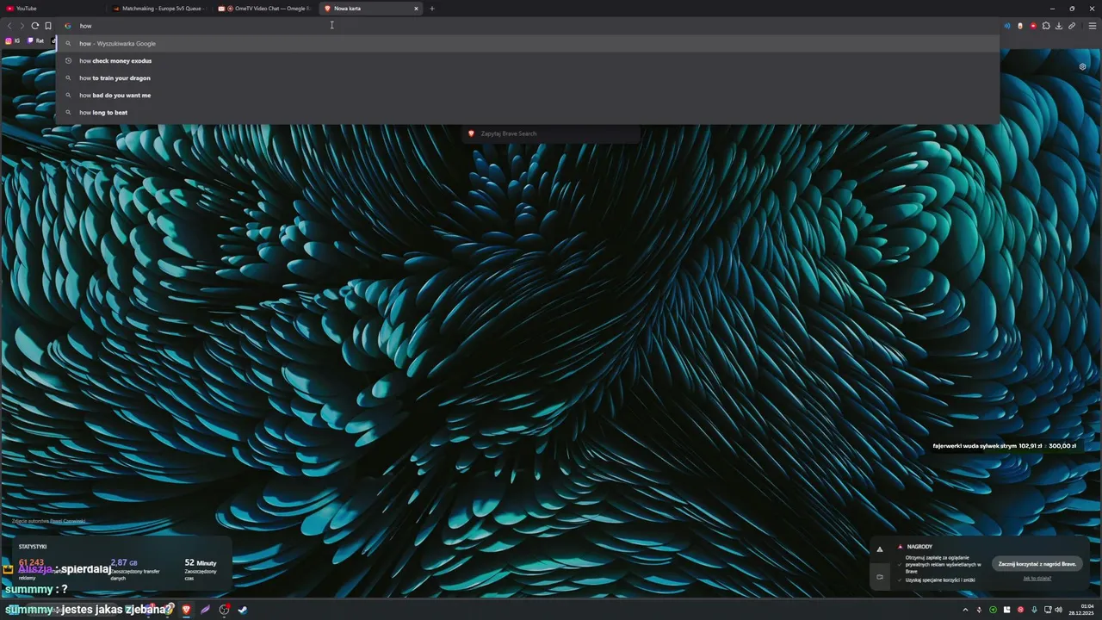Open the Downloads toolbar icon

(1059, 26)
